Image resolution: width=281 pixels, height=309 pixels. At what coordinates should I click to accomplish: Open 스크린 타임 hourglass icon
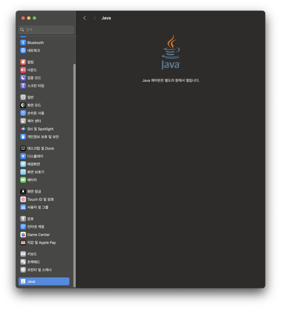[23, 86]
